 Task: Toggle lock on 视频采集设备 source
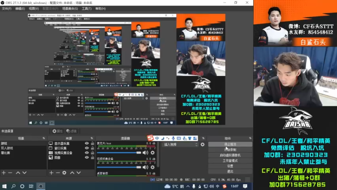[x=92, y=153]
